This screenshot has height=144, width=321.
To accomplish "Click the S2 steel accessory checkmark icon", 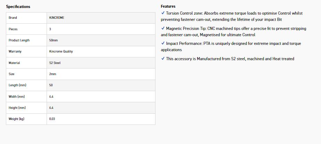I will tap(163, 59).
